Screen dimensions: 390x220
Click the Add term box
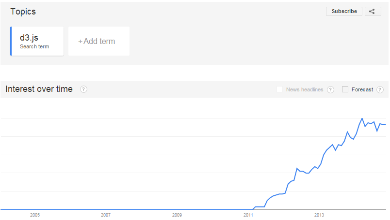click(99, 41)
